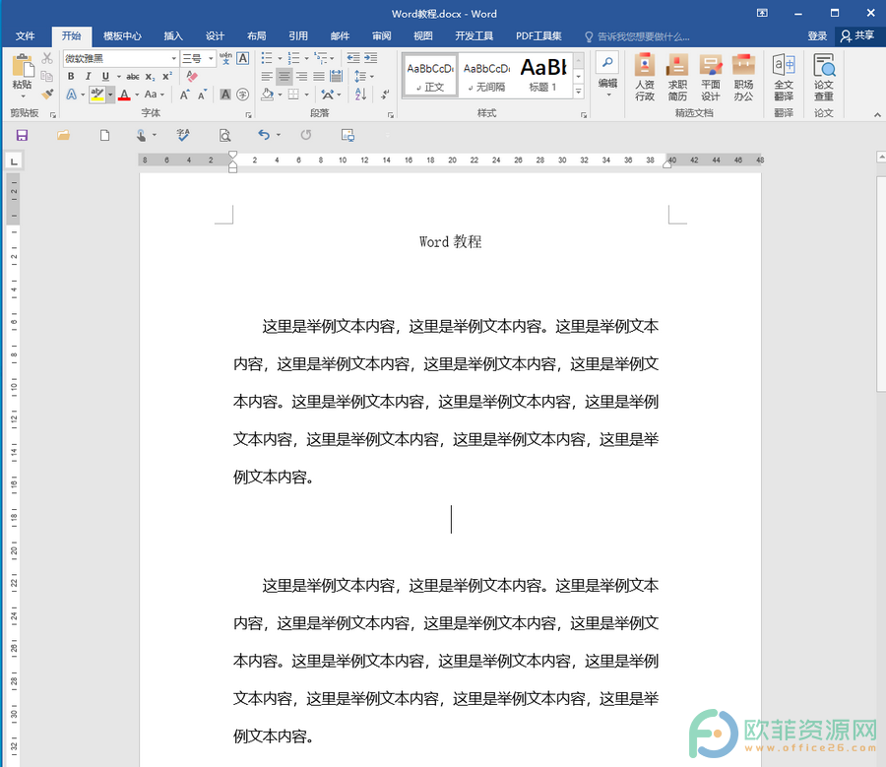Click the Print Preview magnifier icon

(224, 135)
